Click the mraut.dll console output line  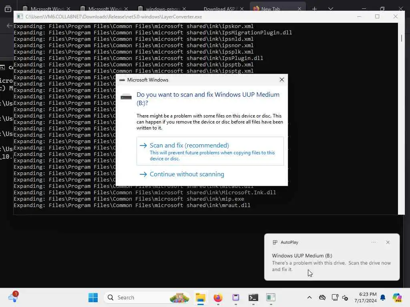(132, 205)
